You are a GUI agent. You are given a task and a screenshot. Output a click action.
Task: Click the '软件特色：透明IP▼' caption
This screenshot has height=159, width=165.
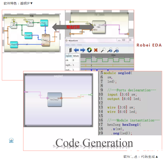(18, 3)
